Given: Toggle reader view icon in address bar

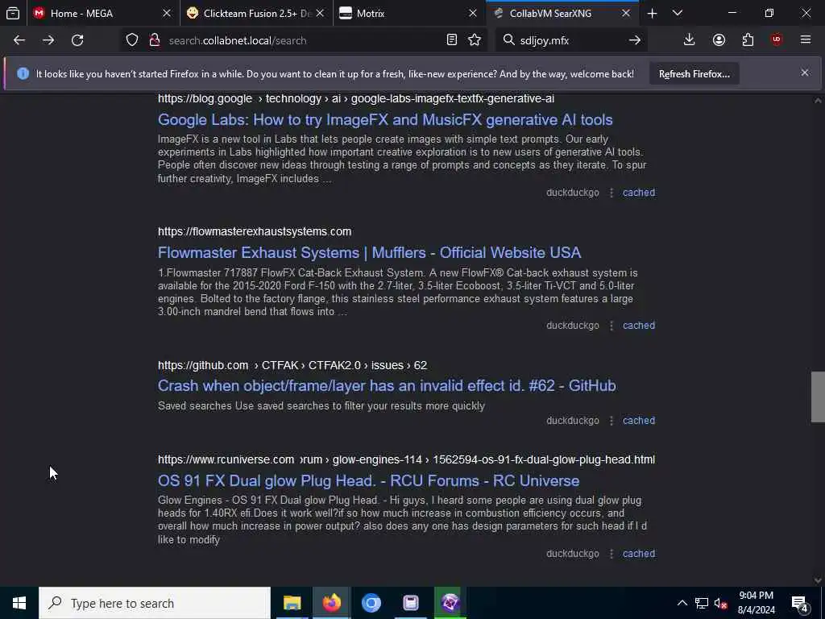Looking at the screenshot, I should tap(451, 40).
